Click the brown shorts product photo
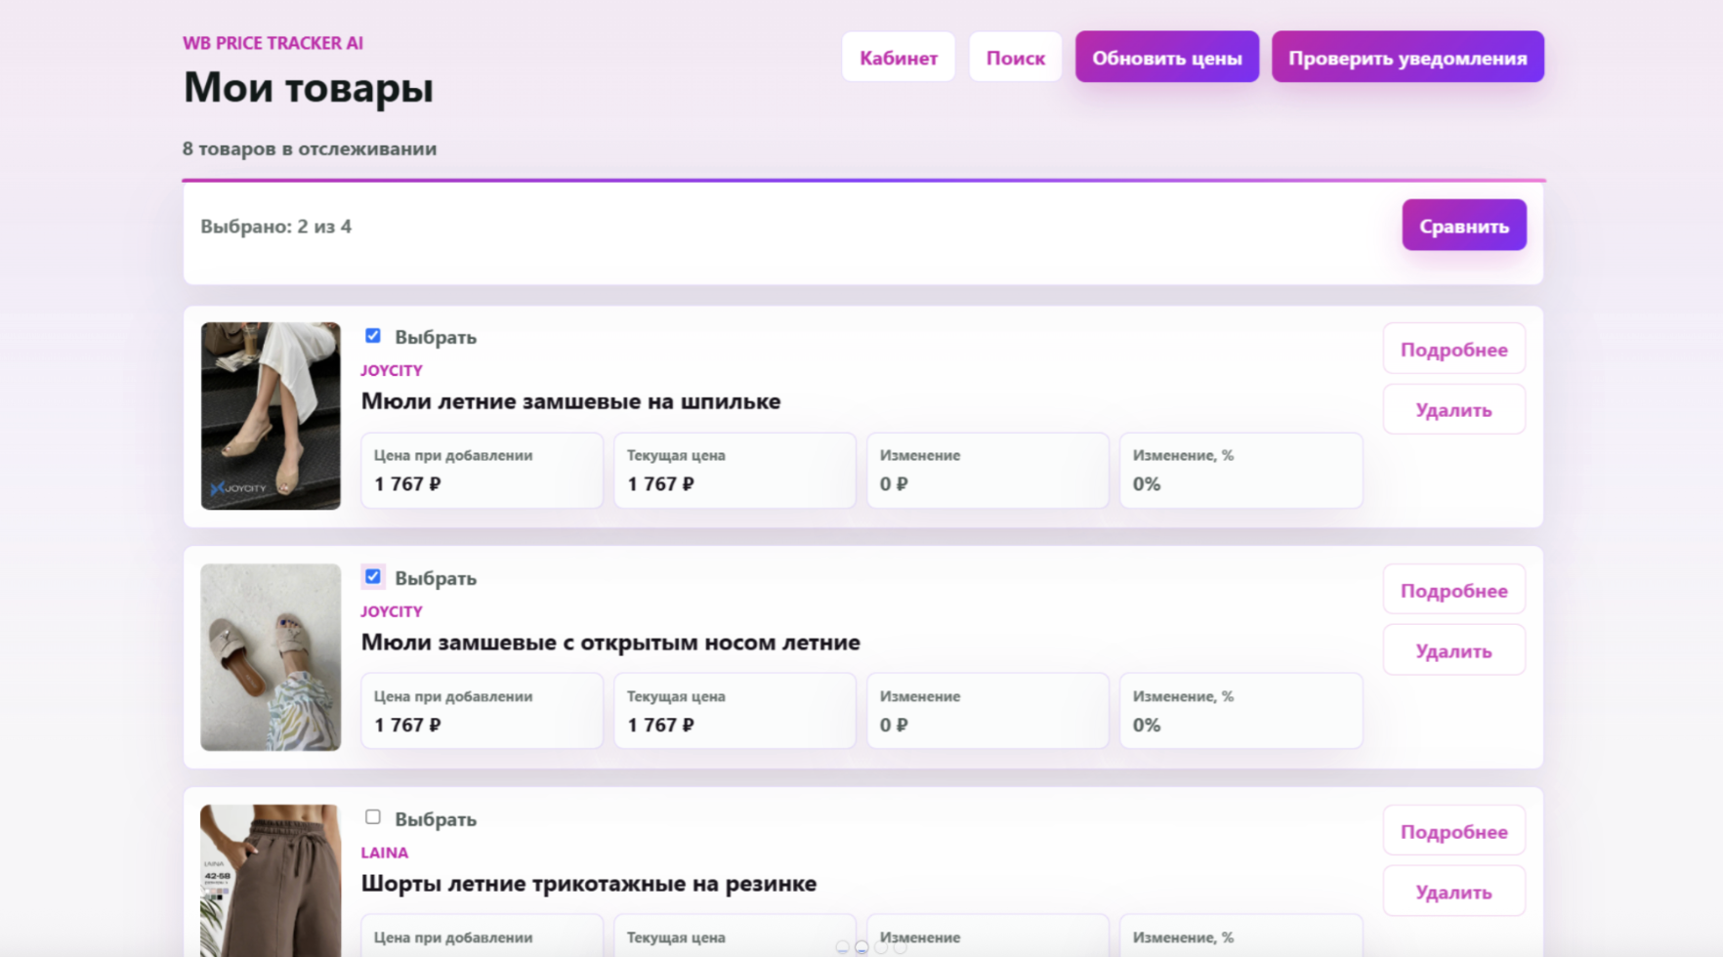The image size is (1723, 957). (x=271, y=881)
